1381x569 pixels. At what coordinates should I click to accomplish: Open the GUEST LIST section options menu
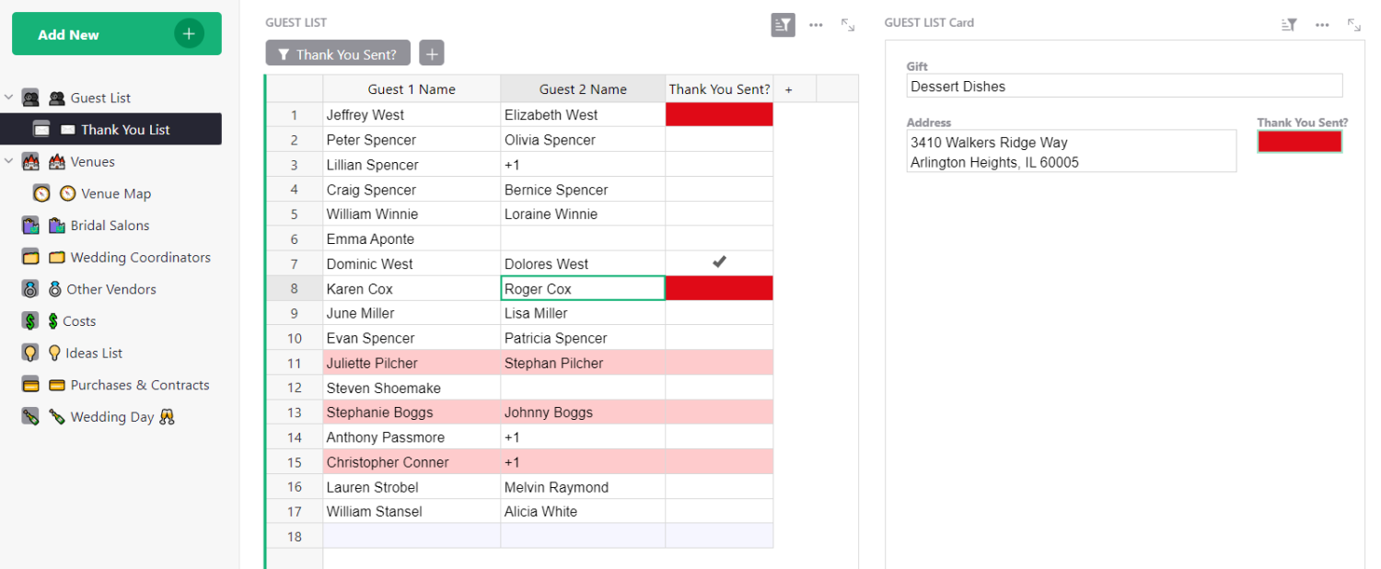[x=816, y=25]
